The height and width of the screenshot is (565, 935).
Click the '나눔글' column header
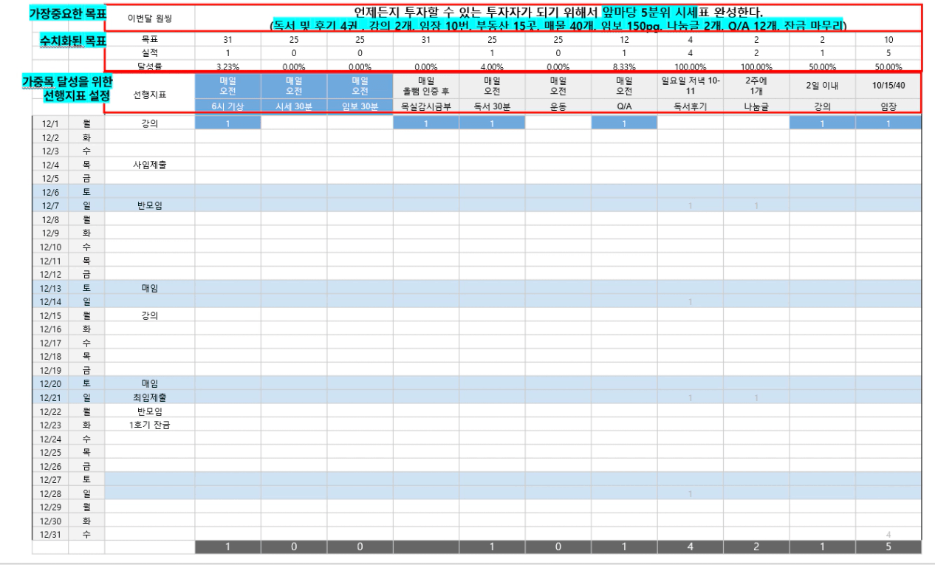tap(756, 106)
